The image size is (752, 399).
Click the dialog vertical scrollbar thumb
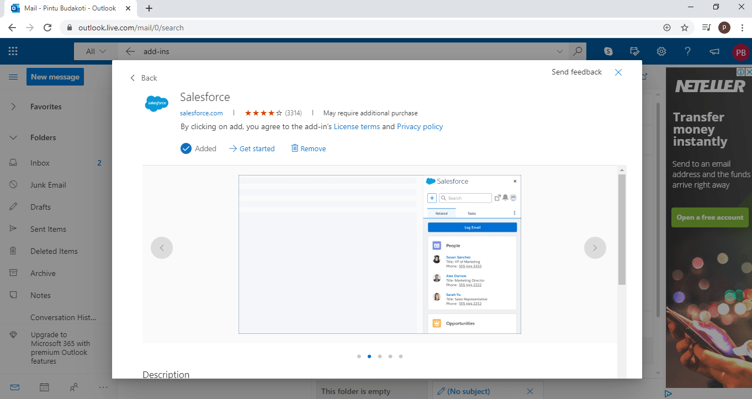point(622,230)
